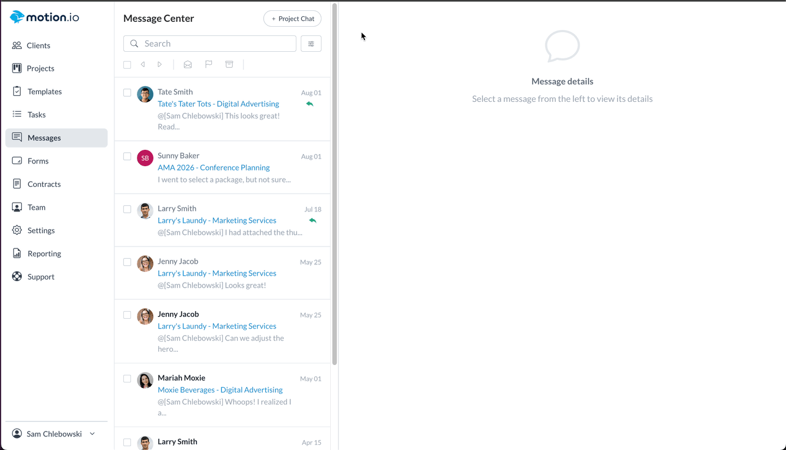The image size is (786, 450).
Task: Click the archive box icon in toolbar
Action: (x=229, y=64)
